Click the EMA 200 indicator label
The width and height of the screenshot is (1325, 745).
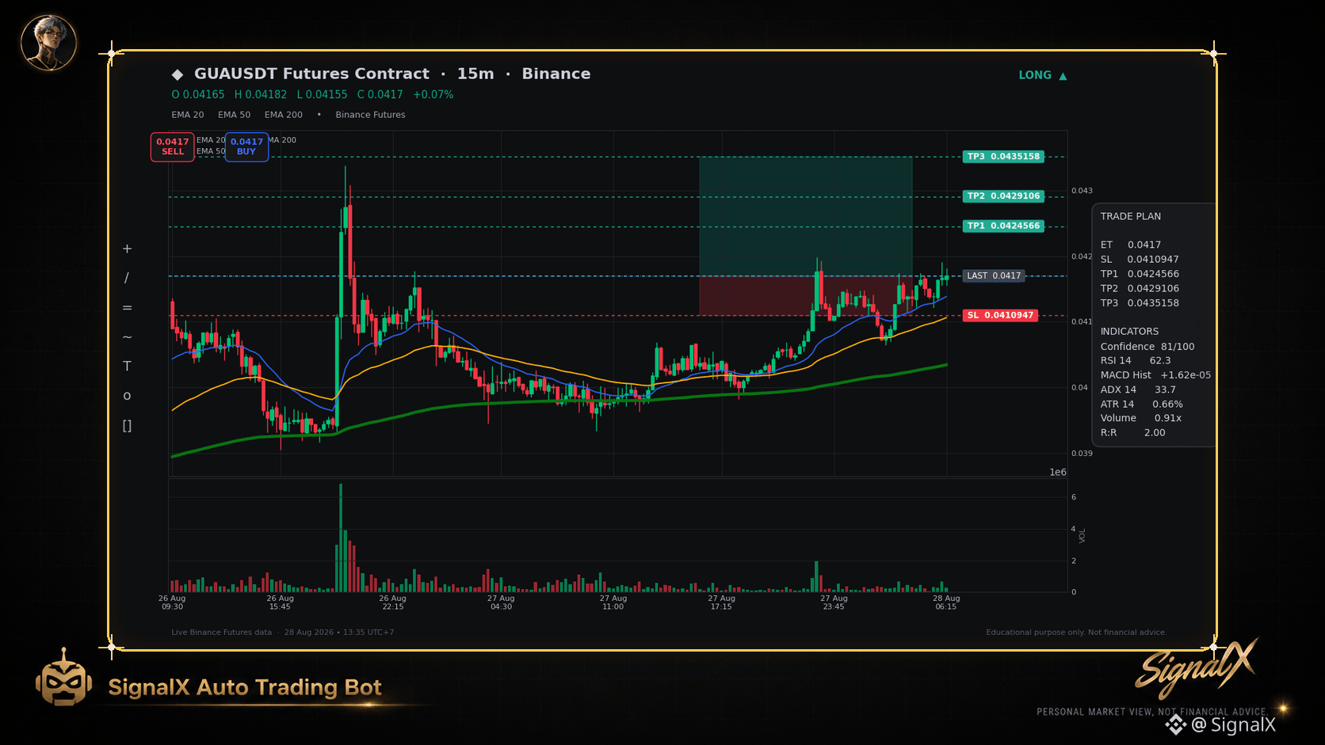point(284,115)
